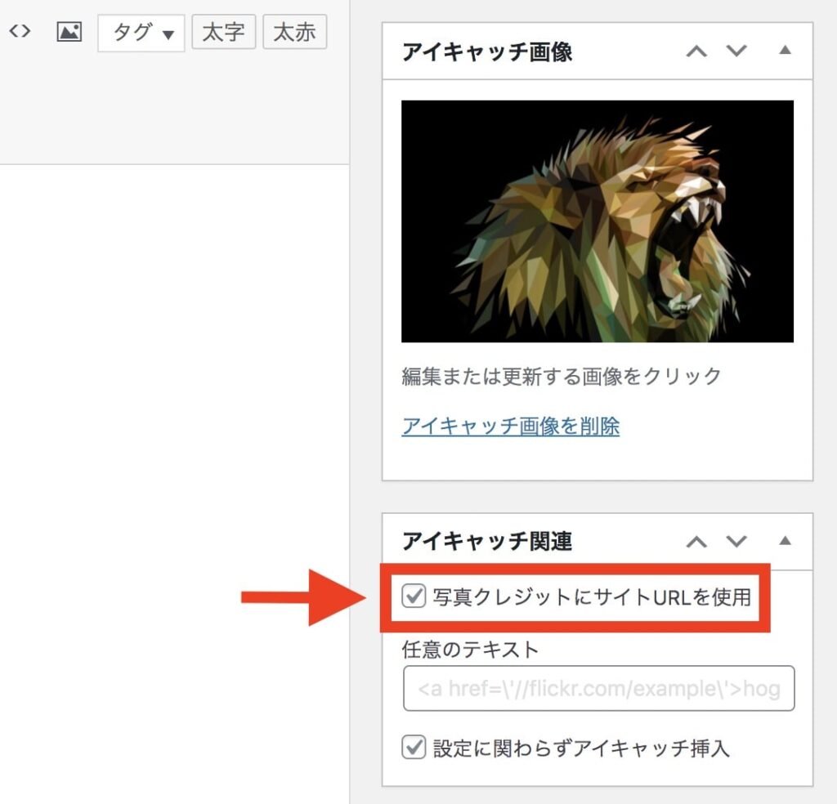Image resolution: width=837 pixels, height=804 pixels.
Task: Click the lion featured image thumbnail
Action: pyautogui.click(x=598, y=221)
